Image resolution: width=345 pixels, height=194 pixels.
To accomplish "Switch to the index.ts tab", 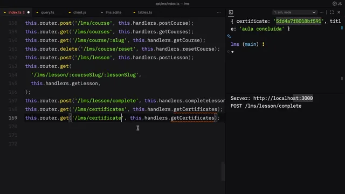I will pos(17,12).
